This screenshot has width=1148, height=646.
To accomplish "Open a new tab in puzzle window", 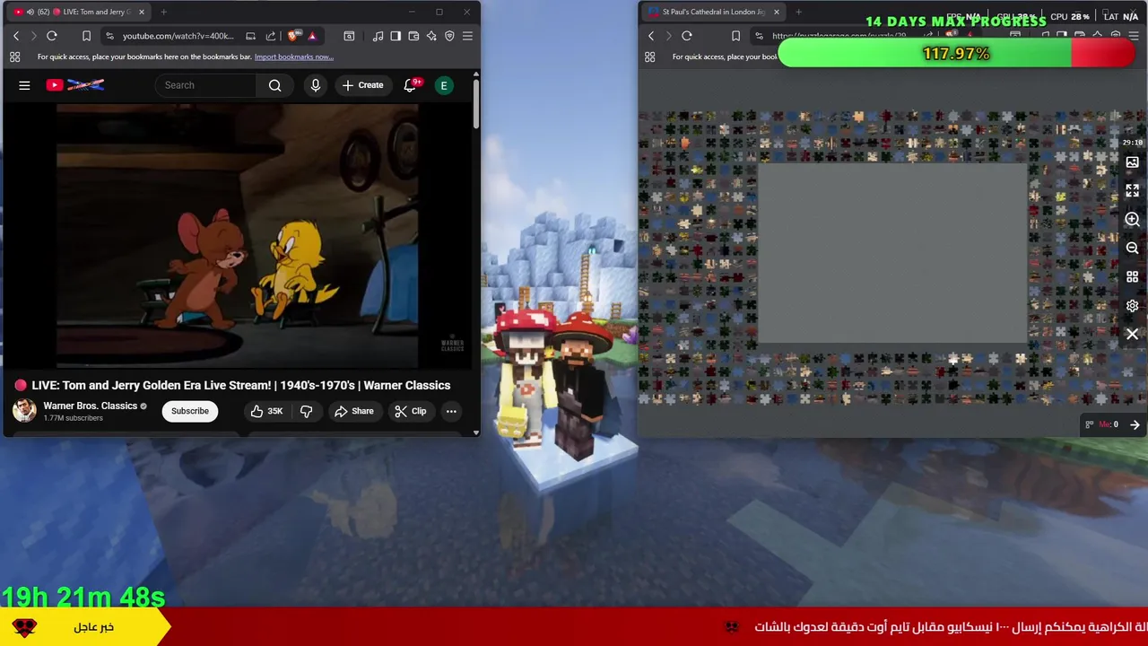I will point(798,12).
